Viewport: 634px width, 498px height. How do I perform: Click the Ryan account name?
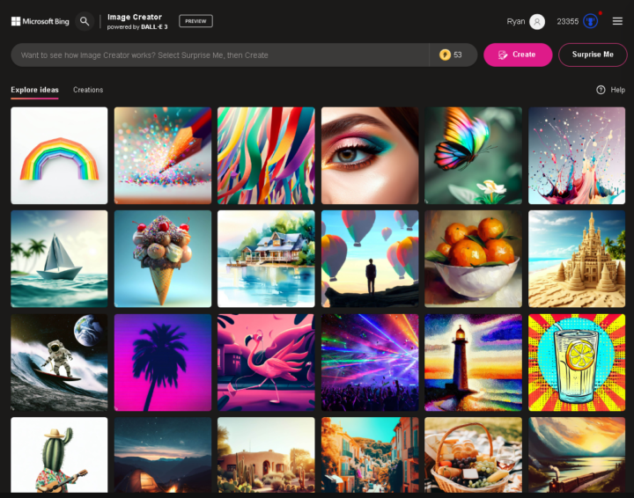point(515,21)
